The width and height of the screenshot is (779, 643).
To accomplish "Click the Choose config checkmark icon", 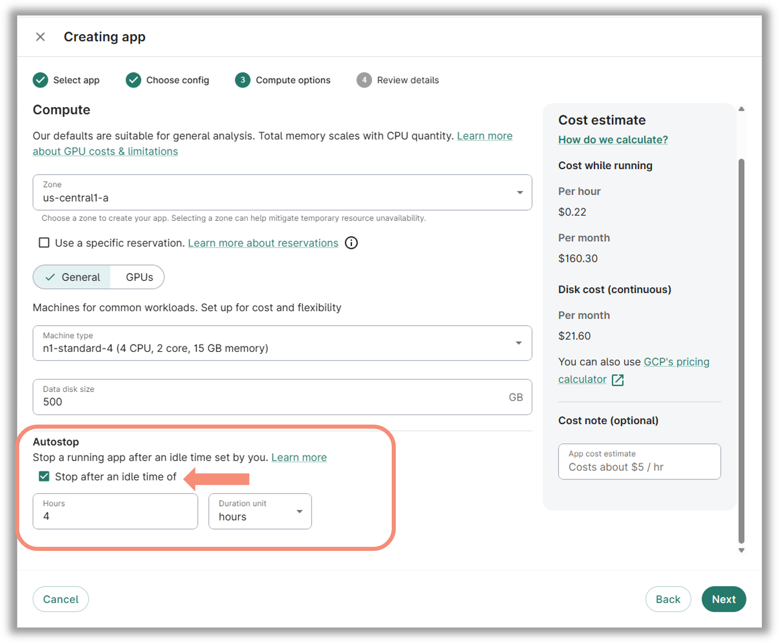I will click(133, 80).
